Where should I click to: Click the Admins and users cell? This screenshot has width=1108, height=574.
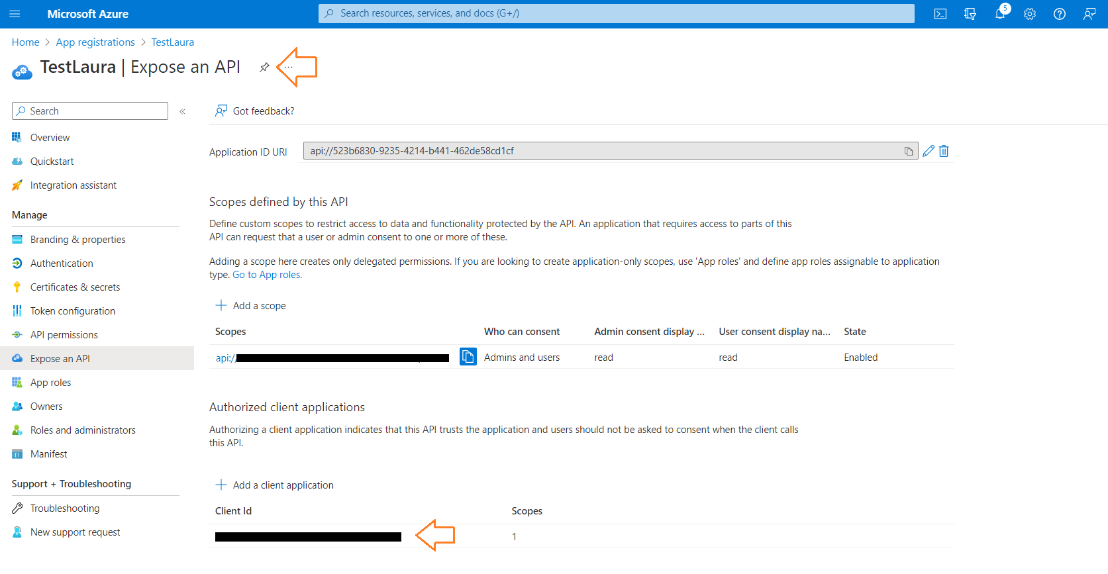coord(522,358)
